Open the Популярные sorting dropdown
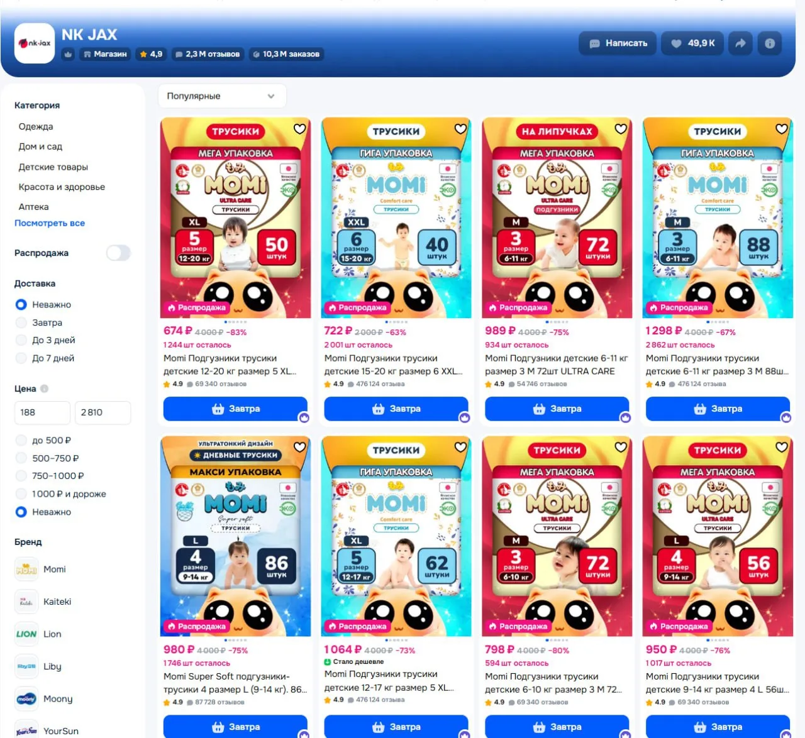The width and height of the screenshot is (805, 738). (x=222, y=96)
